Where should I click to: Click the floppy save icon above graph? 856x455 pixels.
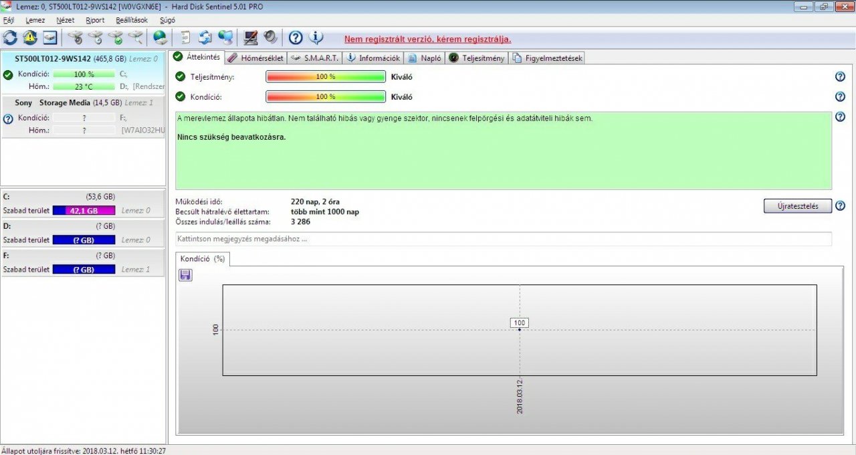pyautogui.click(x=185, y=275)
